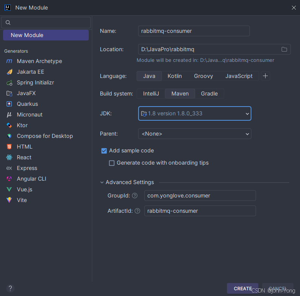Choose Maven build system
Viewport: 300px width, 296px height.
point(180,94)
